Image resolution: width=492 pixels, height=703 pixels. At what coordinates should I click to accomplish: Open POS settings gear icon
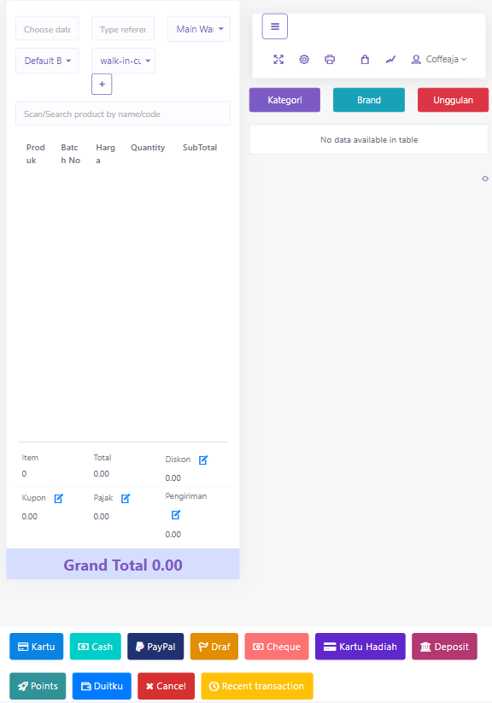(x=304, y=59)
